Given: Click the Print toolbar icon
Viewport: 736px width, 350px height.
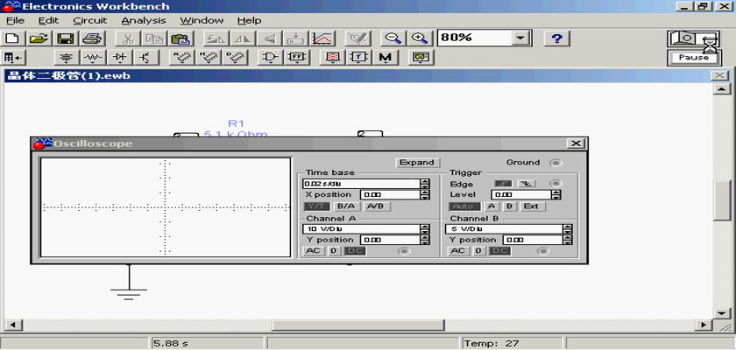Looking at the screenshot, I should click(93, 38).
